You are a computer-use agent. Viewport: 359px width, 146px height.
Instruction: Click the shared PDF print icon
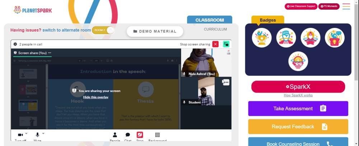[172, 61]
